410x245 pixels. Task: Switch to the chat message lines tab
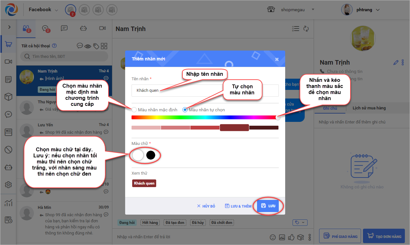click(64, 28)
